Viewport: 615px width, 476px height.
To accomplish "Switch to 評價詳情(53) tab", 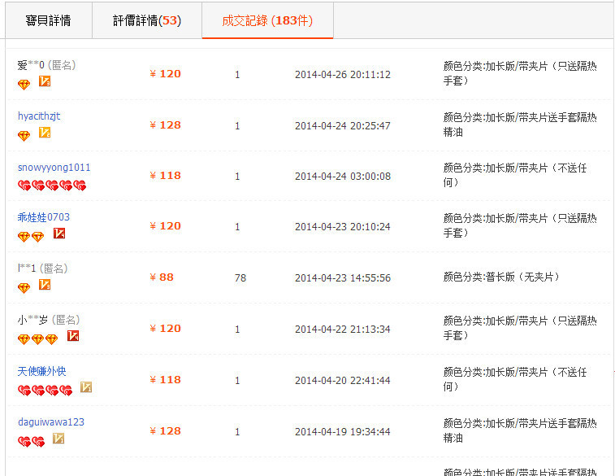I will pyautogui.click(x=147, y=20).
